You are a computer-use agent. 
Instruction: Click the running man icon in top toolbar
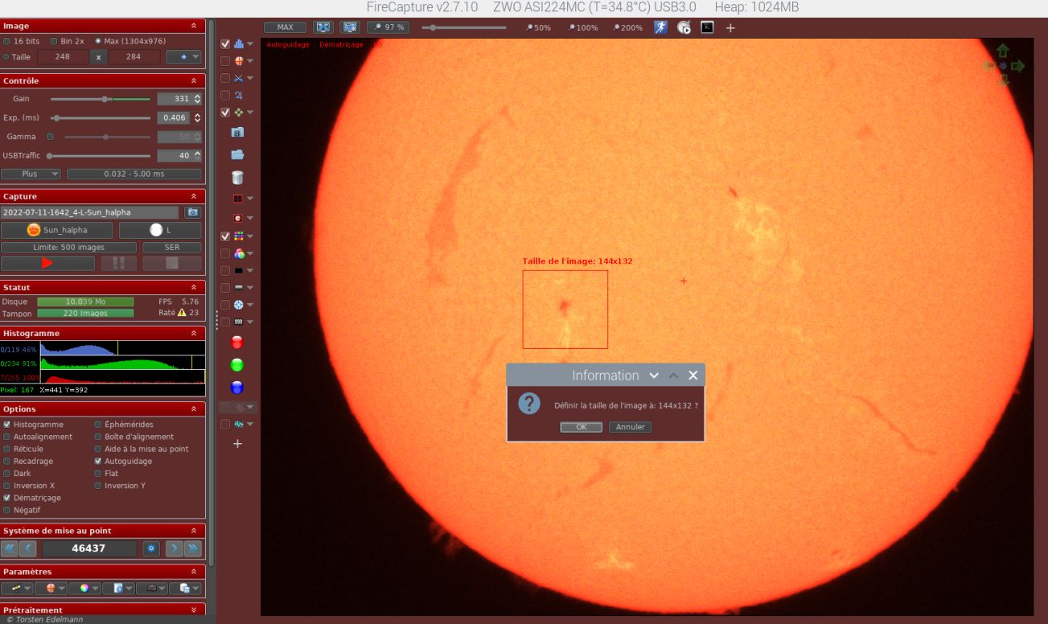pyautogui.click(x=660, y=27)
